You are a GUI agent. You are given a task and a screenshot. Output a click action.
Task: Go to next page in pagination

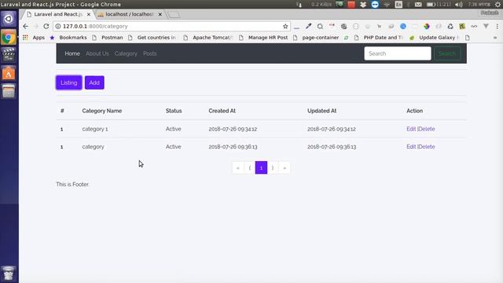click(x=273, y=167)
